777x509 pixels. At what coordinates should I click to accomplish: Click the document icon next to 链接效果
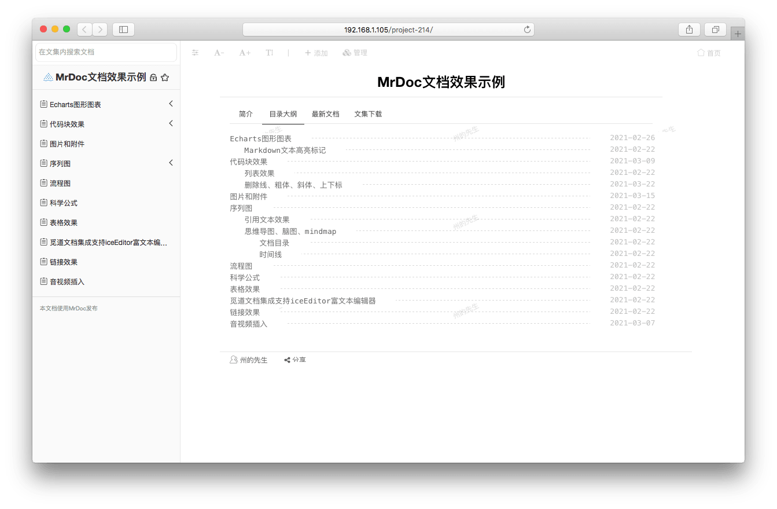[x=43, y=262]
